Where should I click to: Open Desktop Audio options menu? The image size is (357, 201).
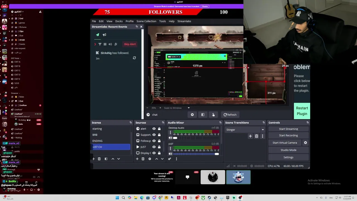(x=170, y=133)
